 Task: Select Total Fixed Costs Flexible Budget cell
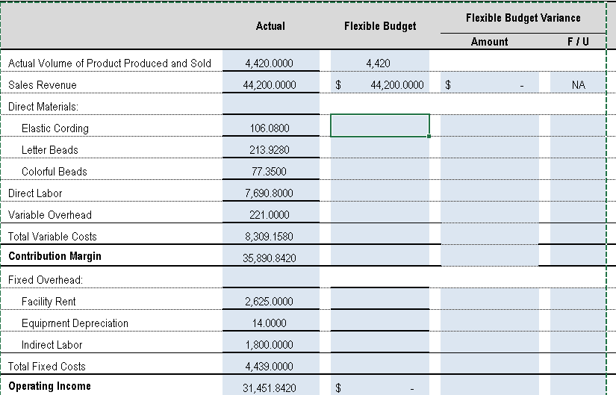pos(380,364)
